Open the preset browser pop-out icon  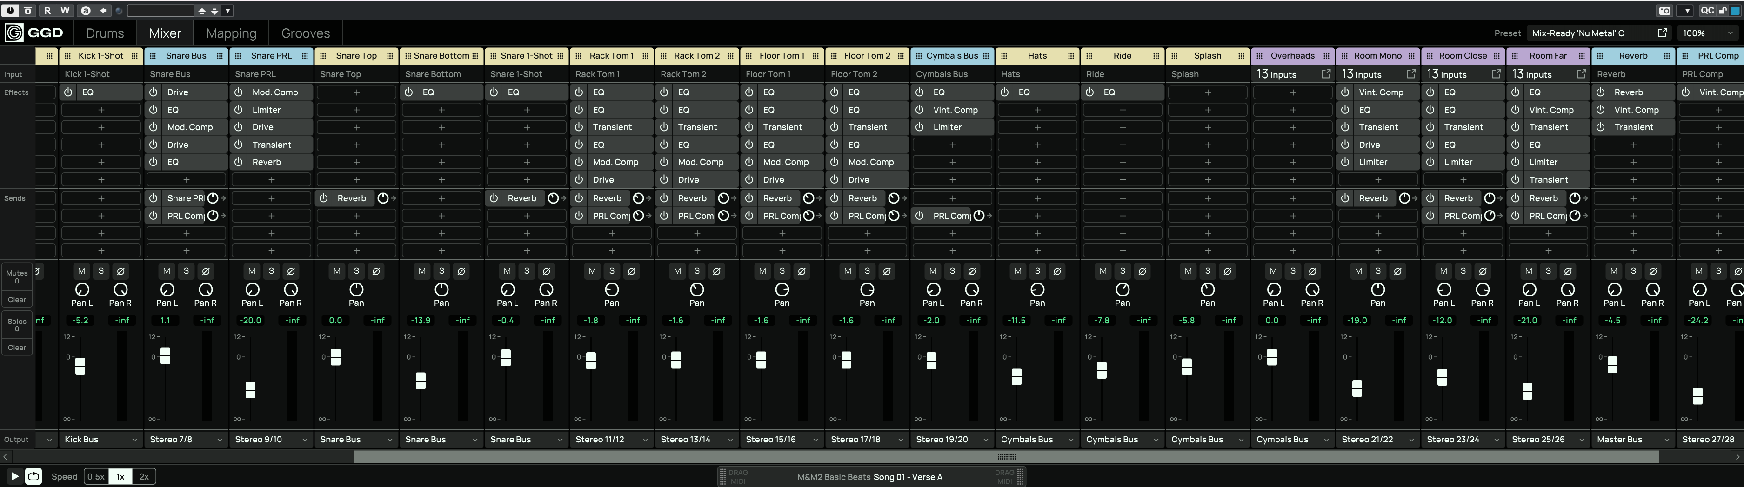1662,33
